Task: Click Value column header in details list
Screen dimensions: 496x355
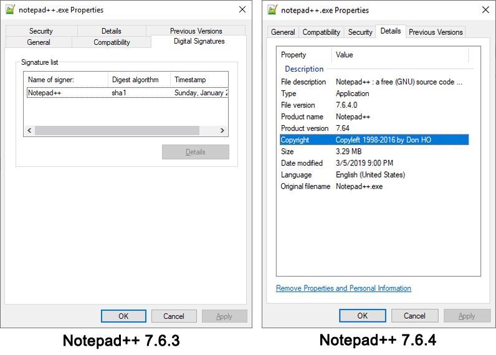Action: coord(400,55)
